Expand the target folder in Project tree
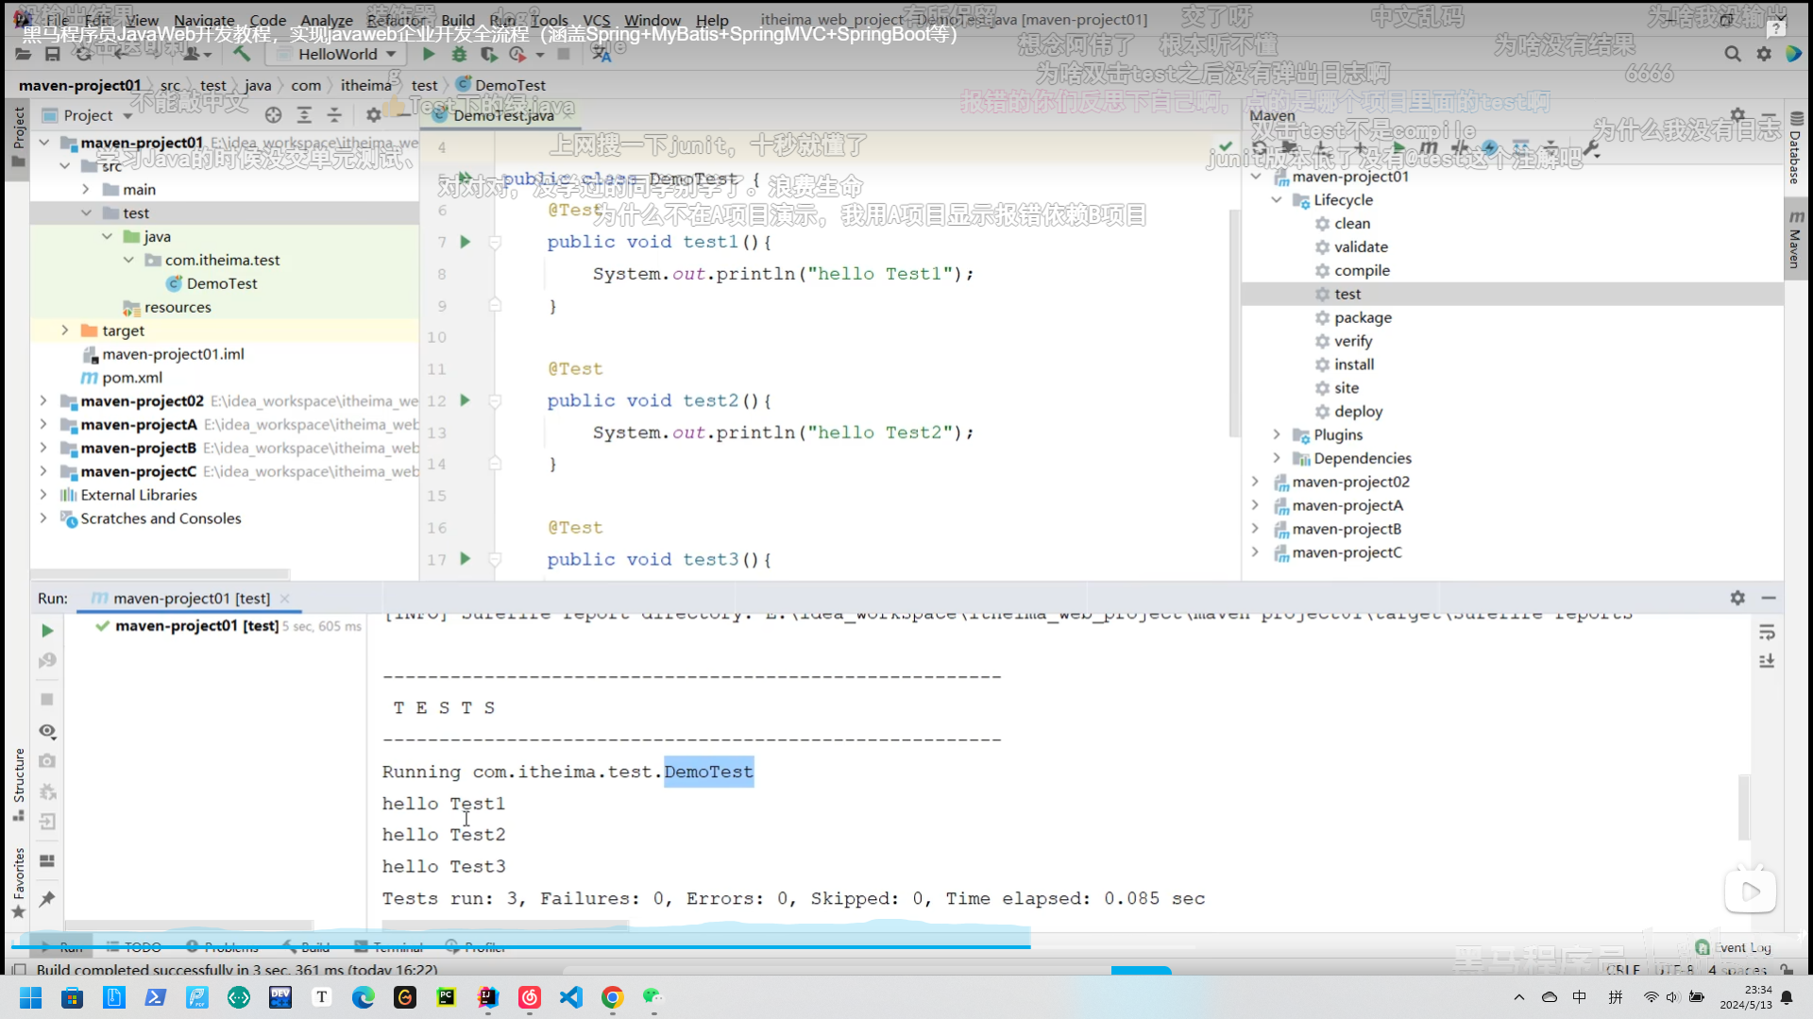Viewport: 1813px width, 1019px height. click(64, 331)
